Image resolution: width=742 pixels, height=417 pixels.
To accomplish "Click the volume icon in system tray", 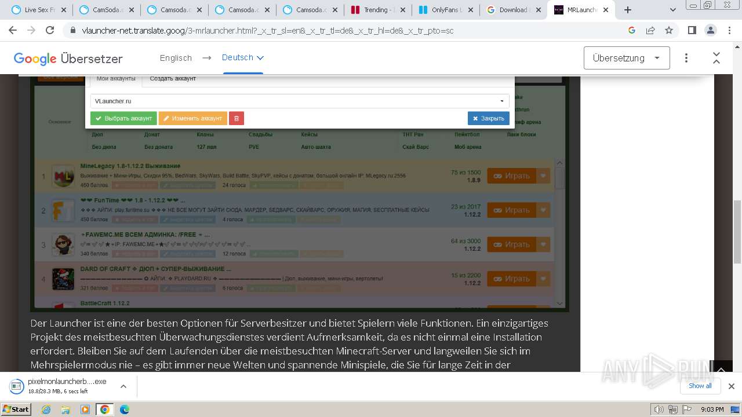I will (x=659, y=409).
